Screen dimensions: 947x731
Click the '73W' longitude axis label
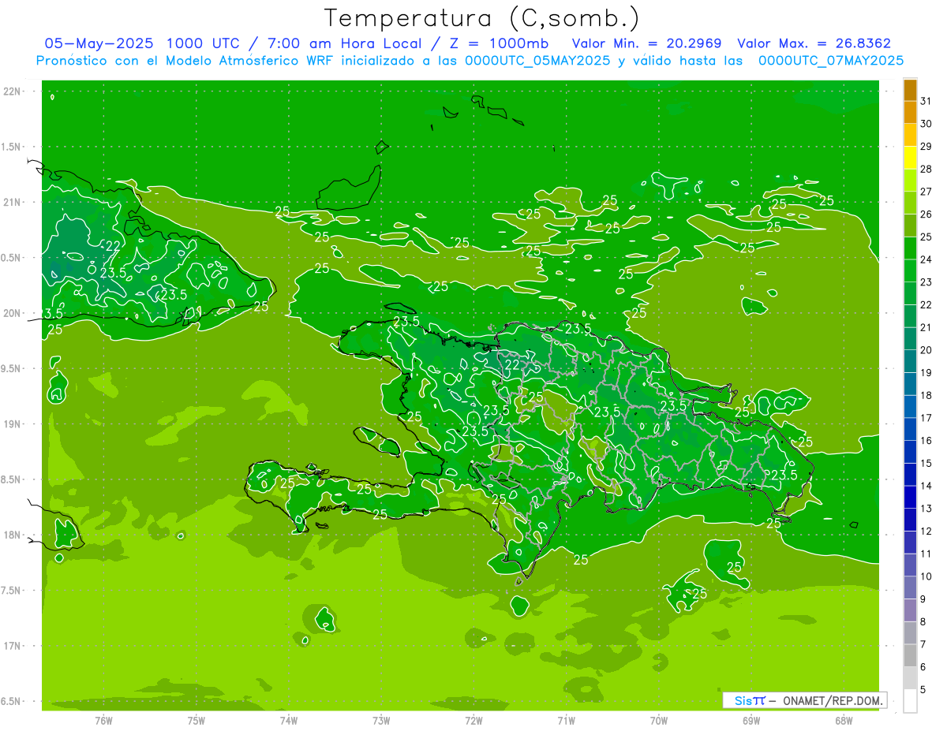[381, 721]
